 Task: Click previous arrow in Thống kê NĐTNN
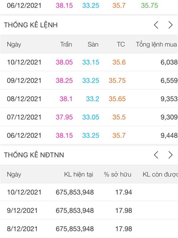click(156, 155)
